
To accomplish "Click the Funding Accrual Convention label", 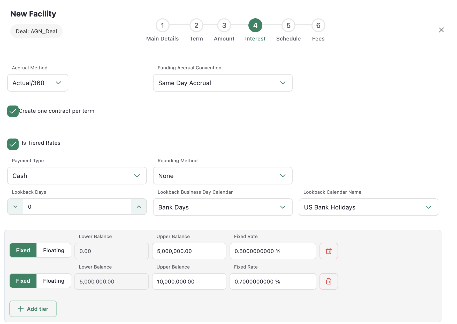I will click(x=189, y=68).
